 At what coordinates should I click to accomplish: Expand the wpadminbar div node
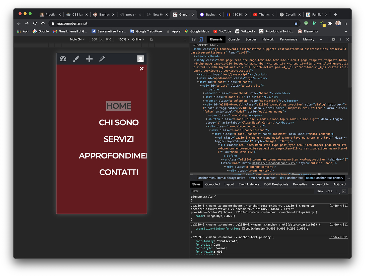(198, 78)
